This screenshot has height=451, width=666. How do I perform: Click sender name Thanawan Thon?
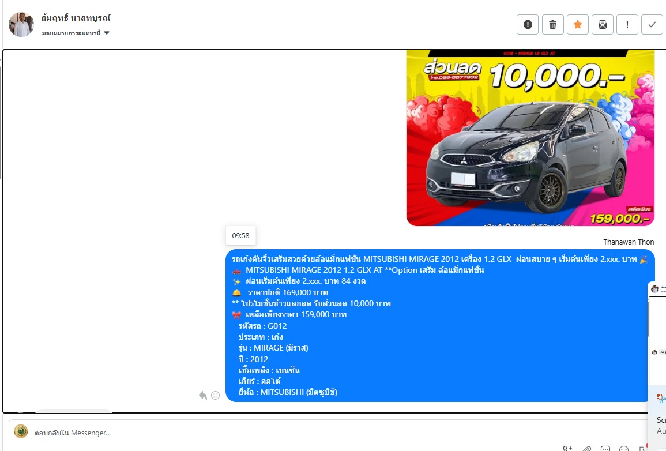(629, 242)
